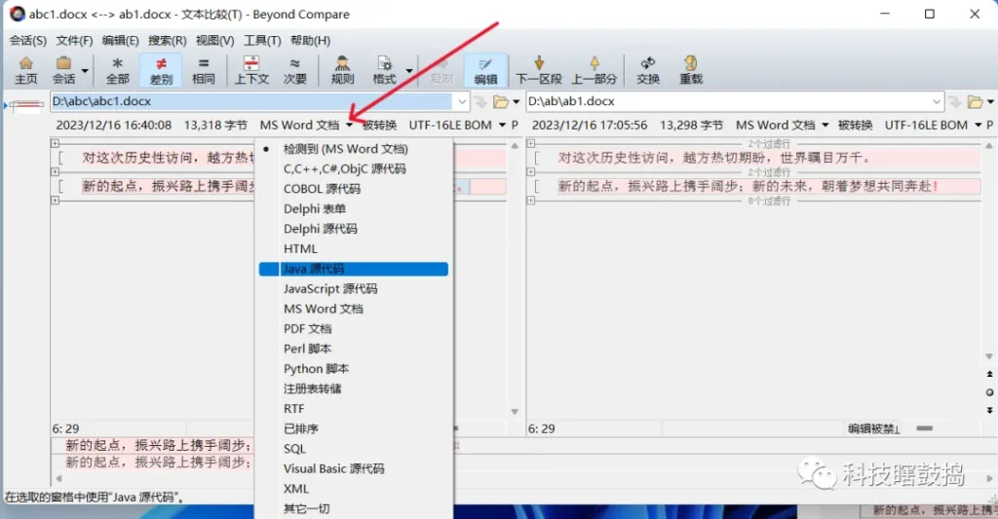
Task: Expand right pane 2个过滤行 top expander
Action: [x=531, y=144]
